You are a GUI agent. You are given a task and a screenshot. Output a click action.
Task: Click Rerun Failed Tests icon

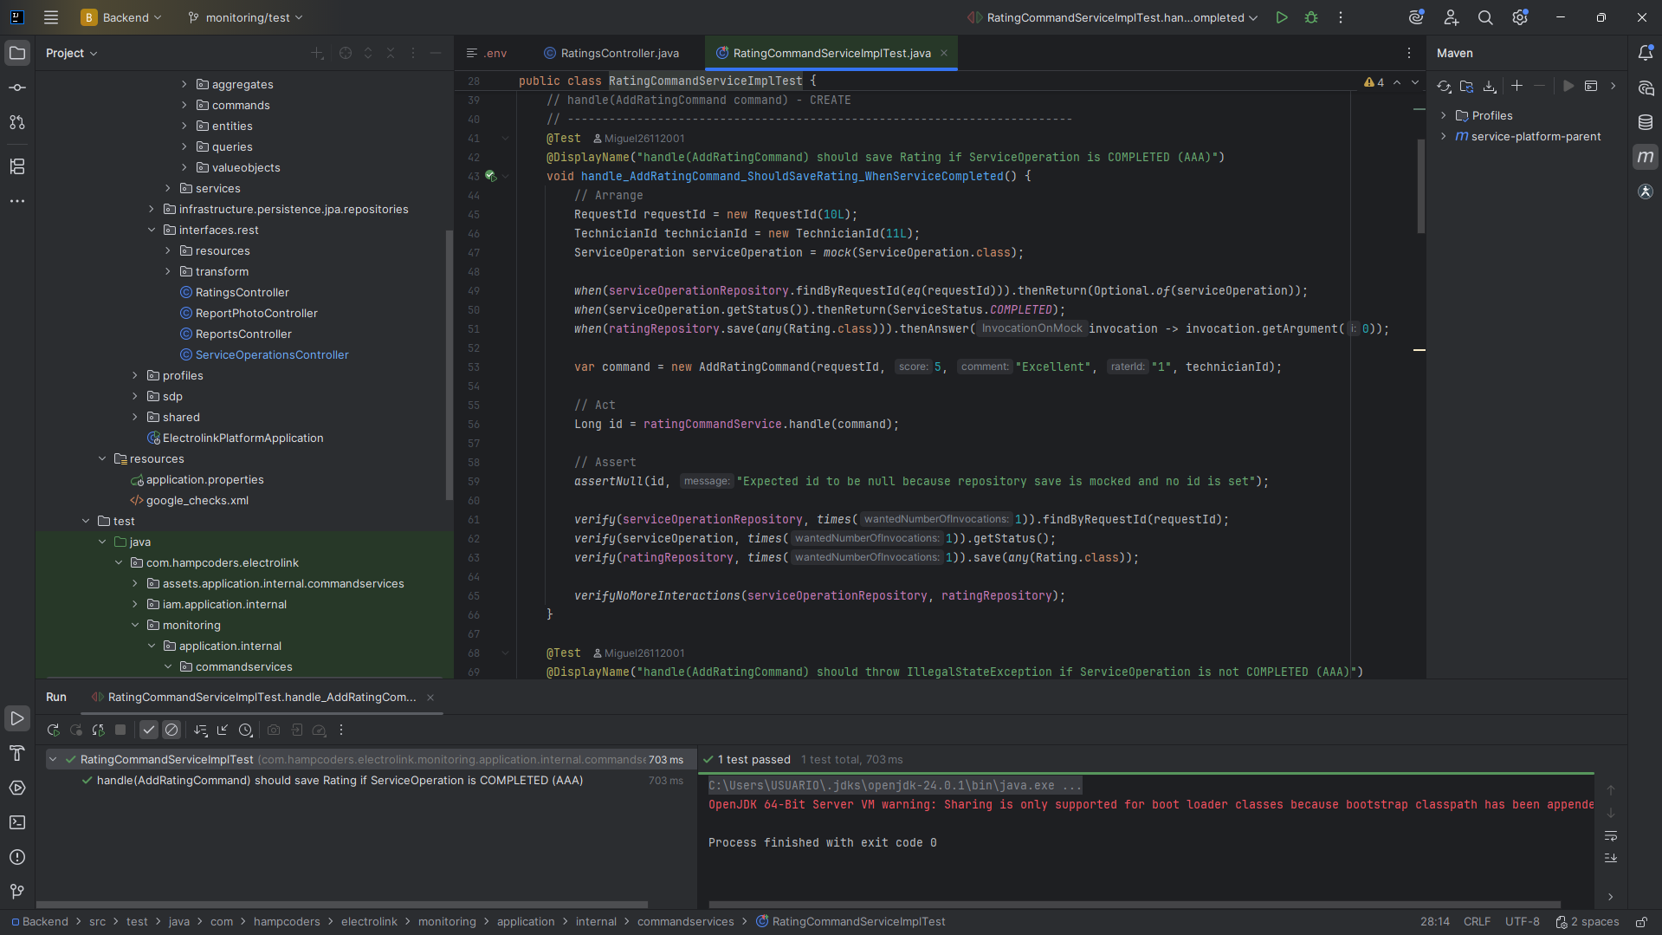76,730
